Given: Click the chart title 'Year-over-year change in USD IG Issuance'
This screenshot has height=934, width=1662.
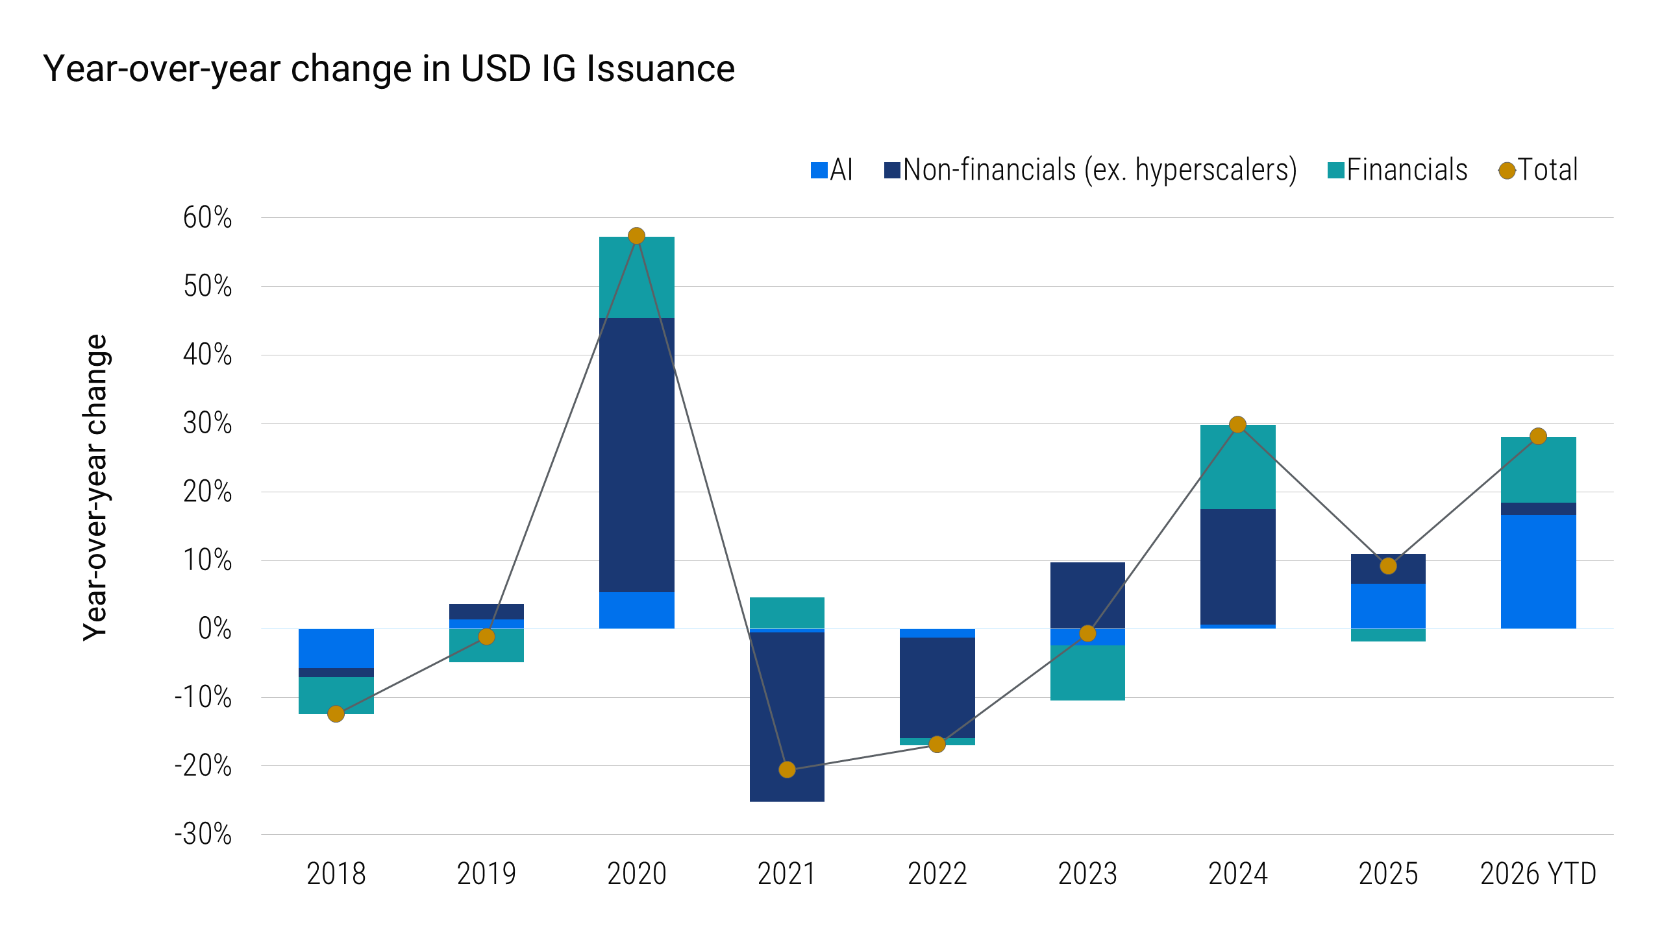Looking at the screenshot, I should tap(389, 69).
